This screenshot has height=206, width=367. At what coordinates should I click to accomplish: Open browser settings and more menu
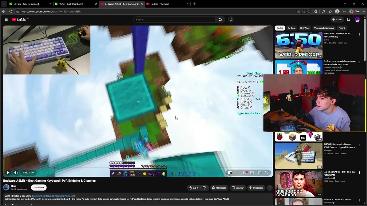pyautogui.click(x=344, y=11)
